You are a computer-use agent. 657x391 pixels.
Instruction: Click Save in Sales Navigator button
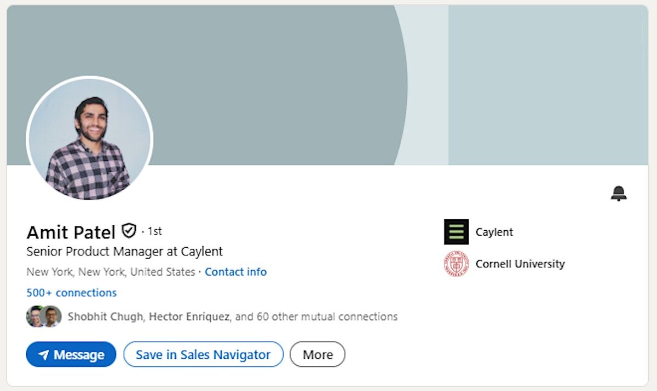[203, 354]
